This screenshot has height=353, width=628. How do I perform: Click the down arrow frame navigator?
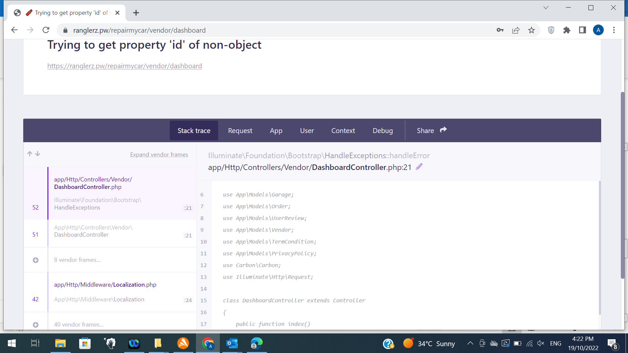tap(38, 154)
